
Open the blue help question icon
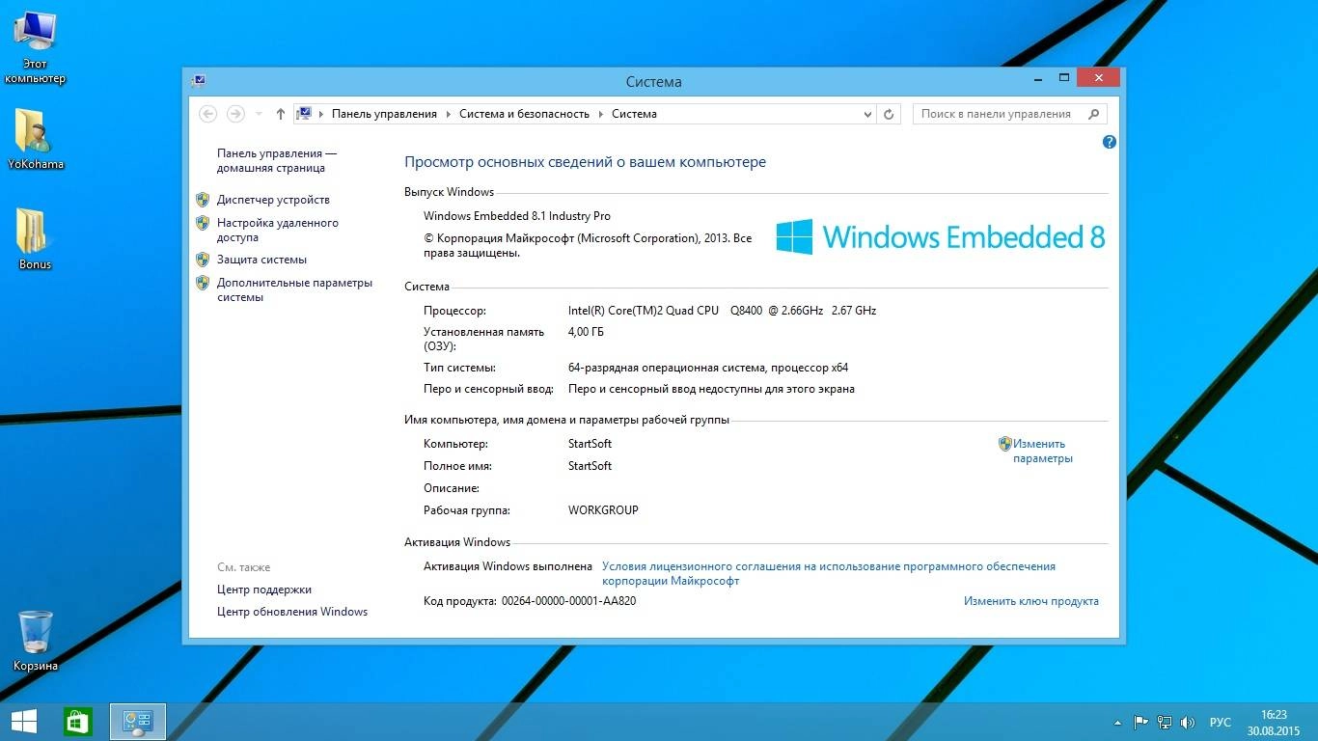tap(1110, 142)
